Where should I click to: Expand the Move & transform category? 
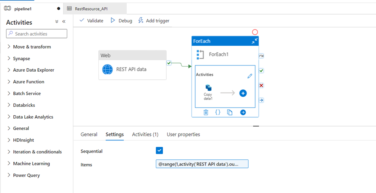[32, 47]
